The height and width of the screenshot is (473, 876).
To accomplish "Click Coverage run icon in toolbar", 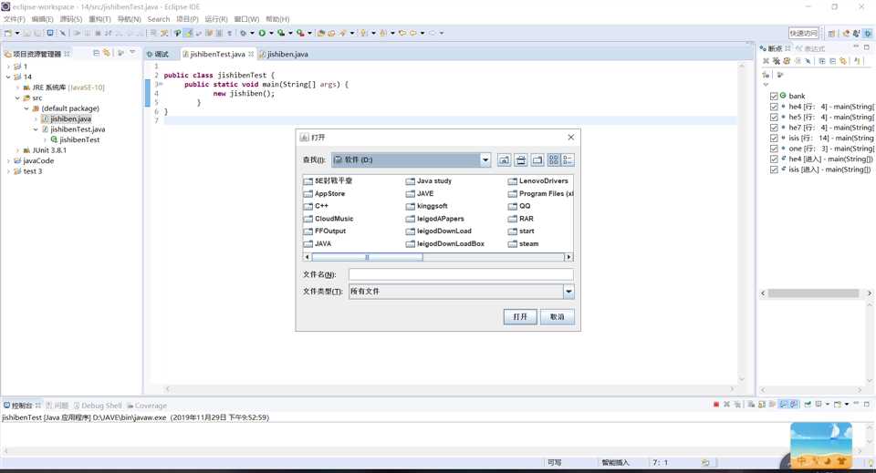I will coord(281,33).
